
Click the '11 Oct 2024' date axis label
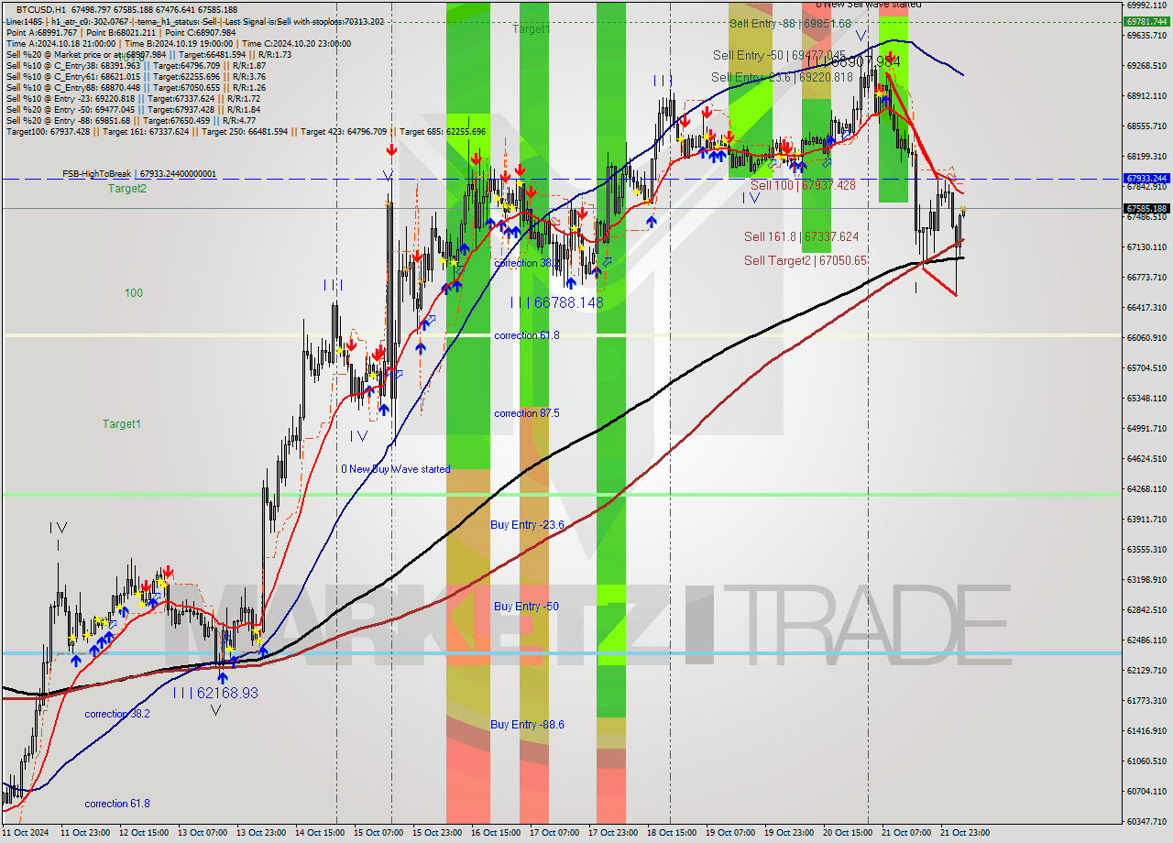26,833
